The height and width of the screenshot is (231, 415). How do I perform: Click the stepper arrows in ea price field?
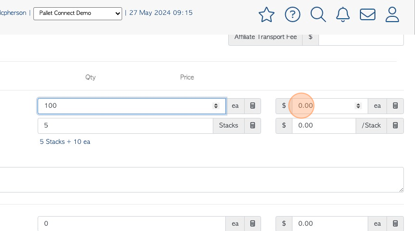click(x=358, y=106)
